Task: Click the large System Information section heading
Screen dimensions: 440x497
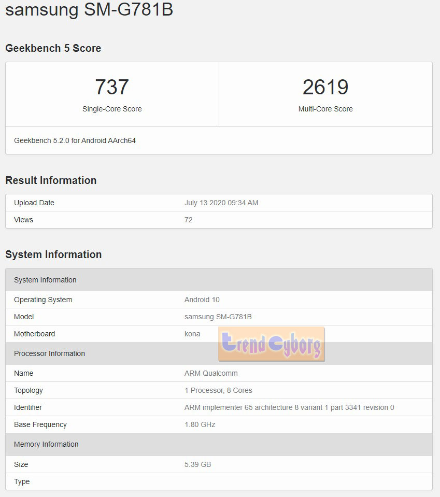Action: (x=53, y=254)
